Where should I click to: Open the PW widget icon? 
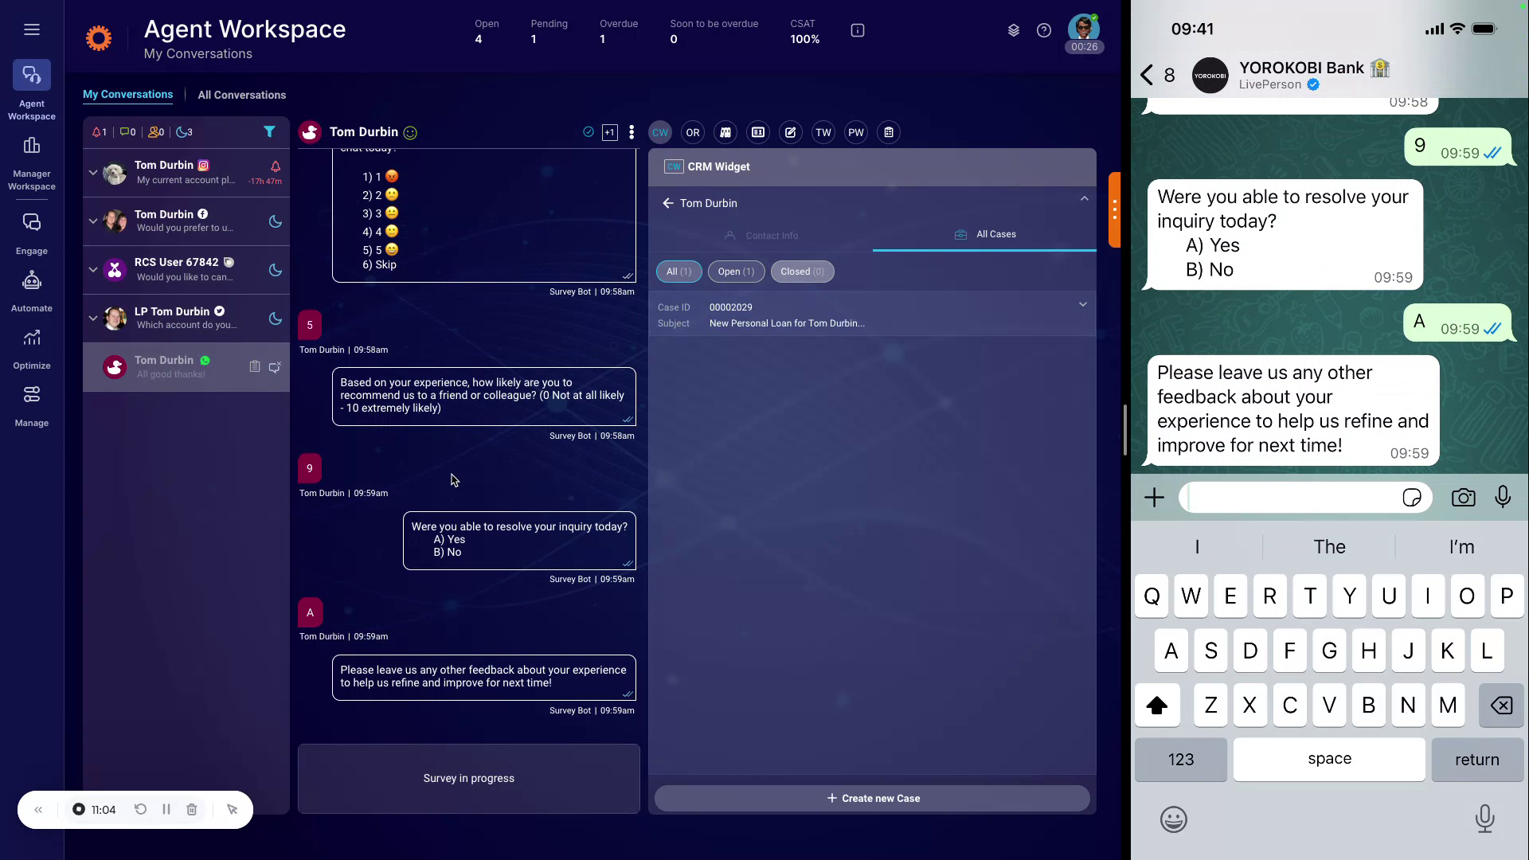pyautogui.click(x=855, y=132)
